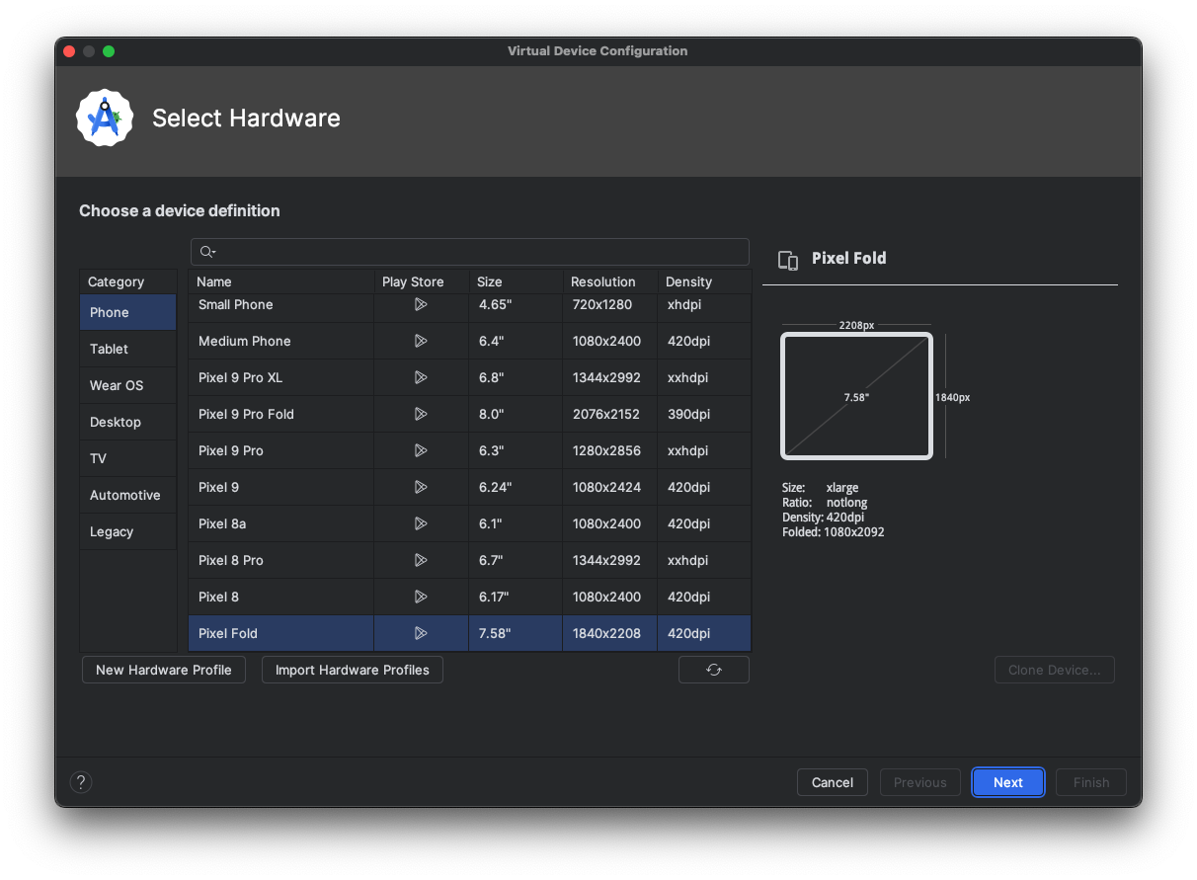Click Play Store icon for Pixel 9 Pro Fold
Viewport: 1197px width, 880px height.
(x=421, y=414)
